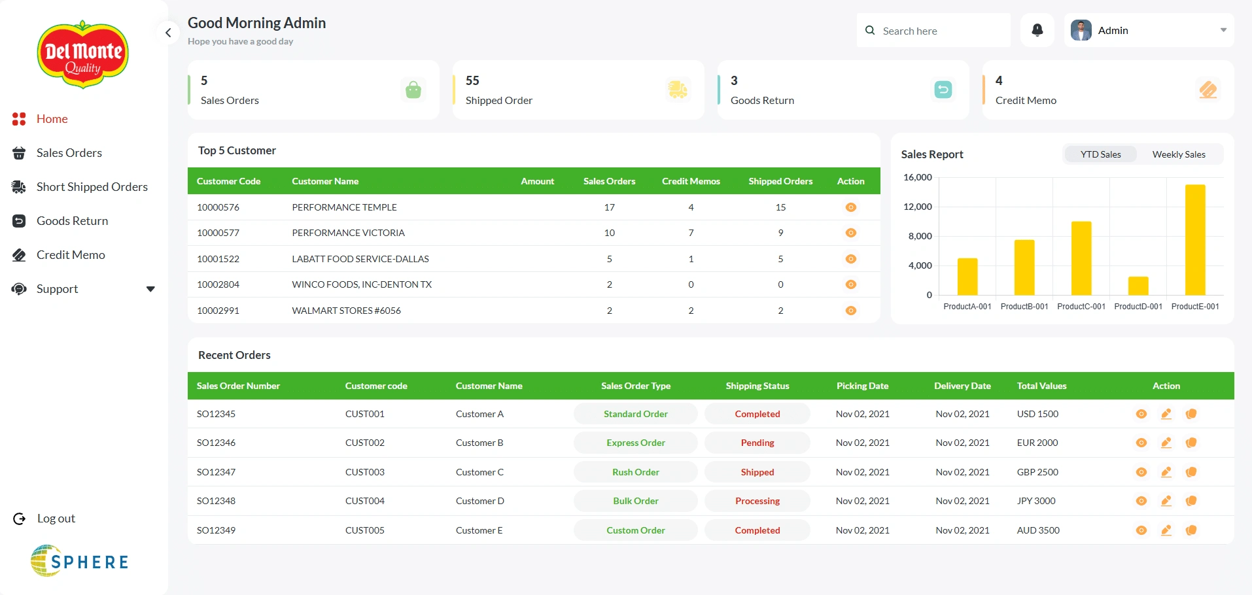Navigate to Credit Memo in sidebar

point(71,255)
